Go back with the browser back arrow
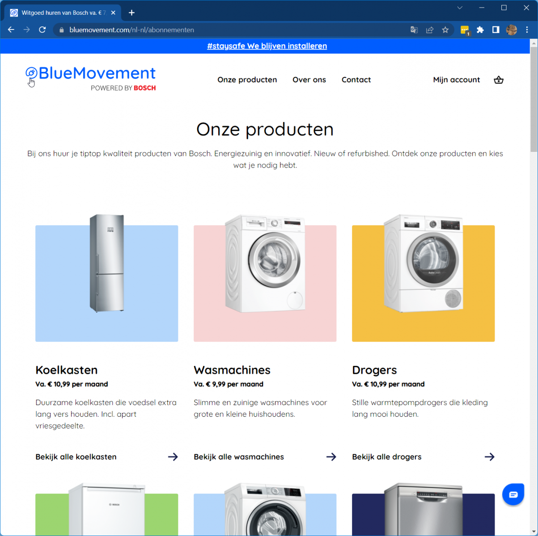Screen dimensions: 538x536 [x=11, y=30]
